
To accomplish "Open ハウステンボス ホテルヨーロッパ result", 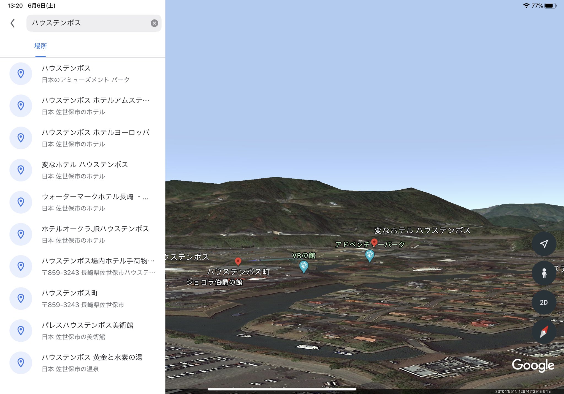I will click(x=83, y=138).
